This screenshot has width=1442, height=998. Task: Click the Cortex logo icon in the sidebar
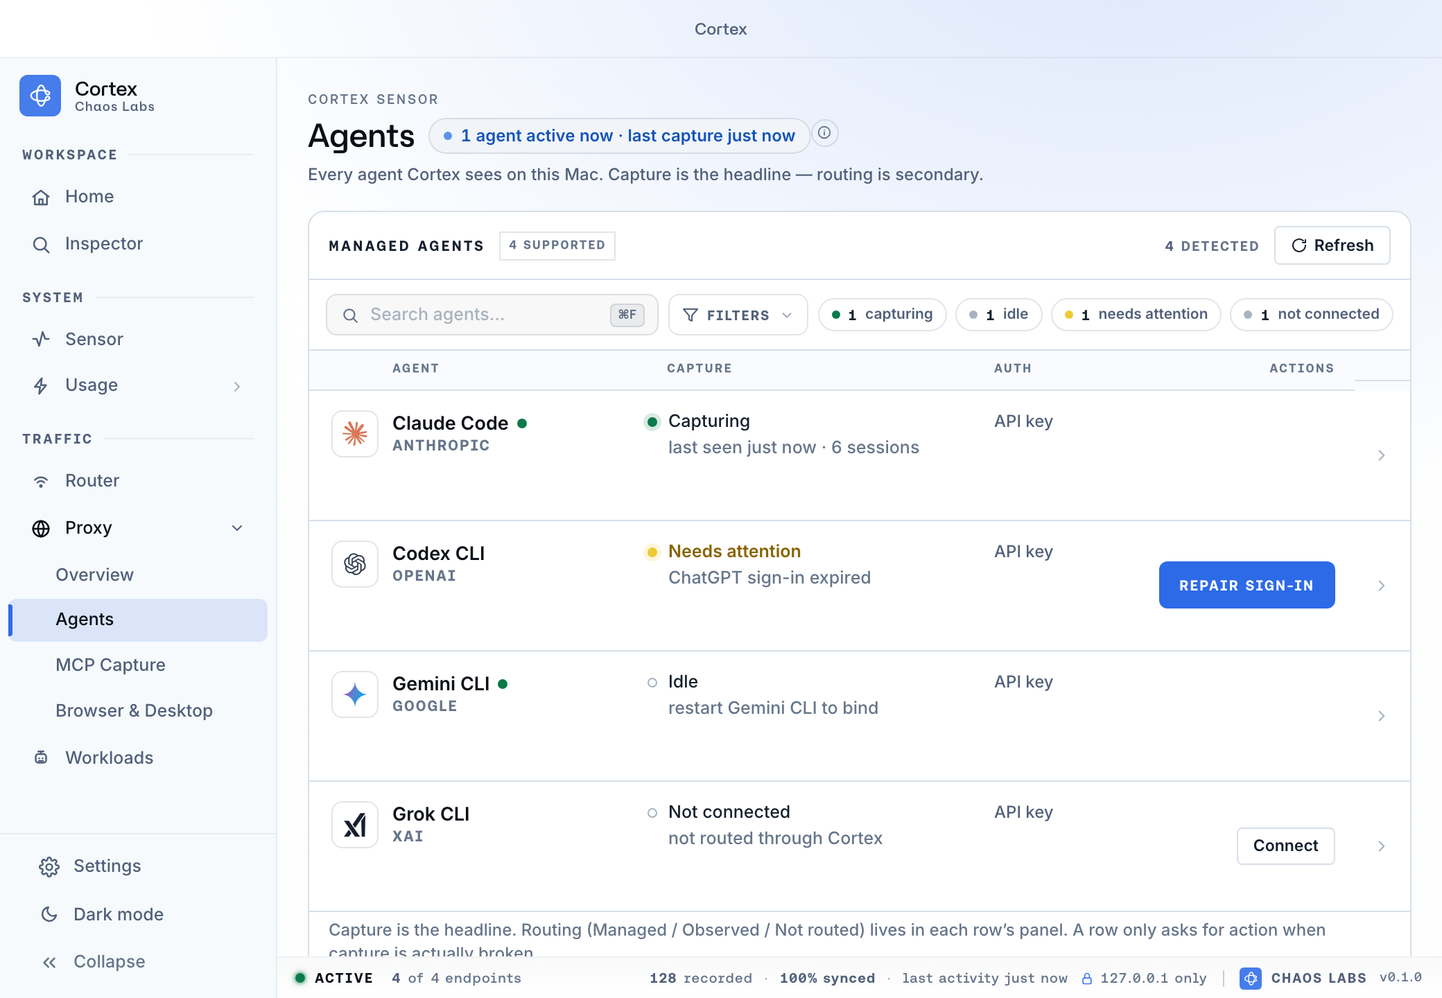pos(40,96)
